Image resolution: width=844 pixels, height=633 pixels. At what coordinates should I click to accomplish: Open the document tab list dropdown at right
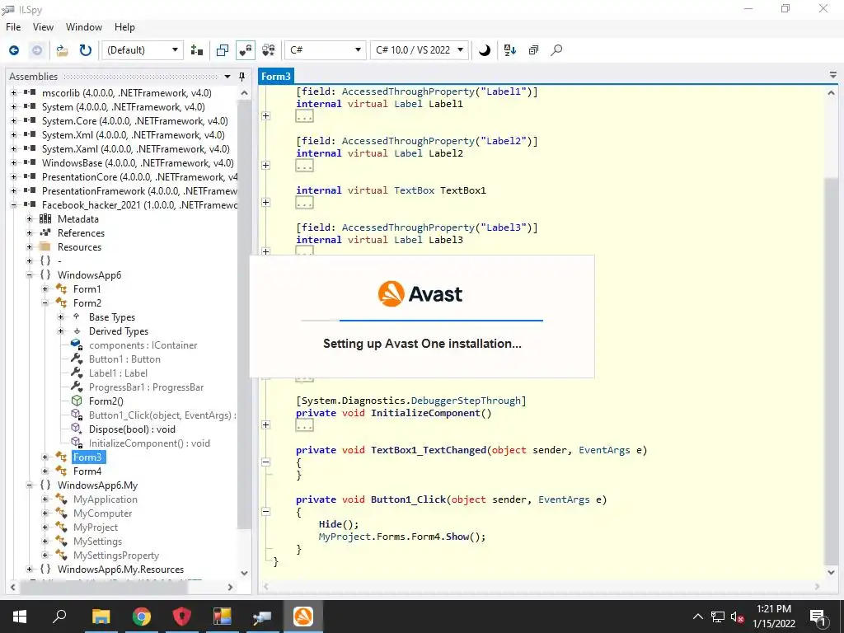[x=832, y=76]
